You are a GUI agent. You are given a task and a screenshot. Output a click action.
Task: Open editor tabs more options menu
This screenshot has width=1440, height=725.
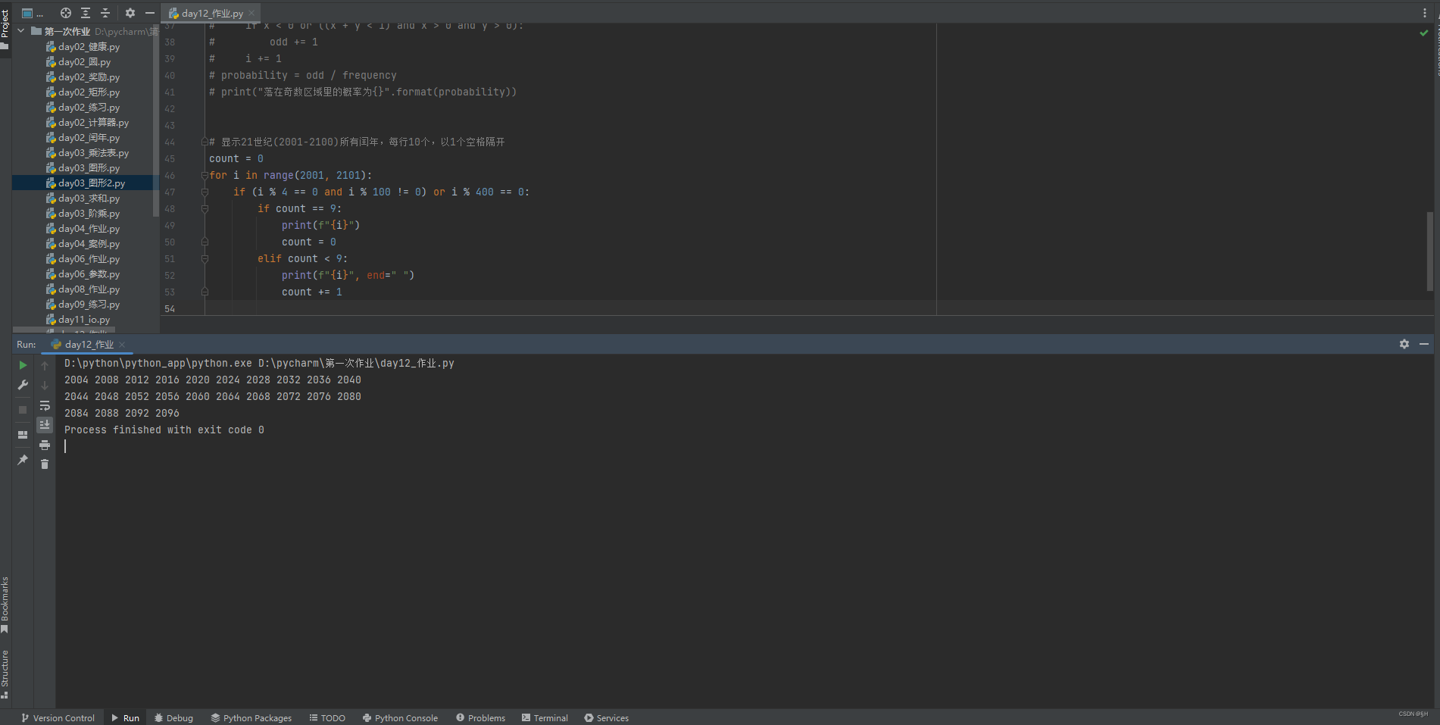pyautogui.click(x=1425, y=13)
